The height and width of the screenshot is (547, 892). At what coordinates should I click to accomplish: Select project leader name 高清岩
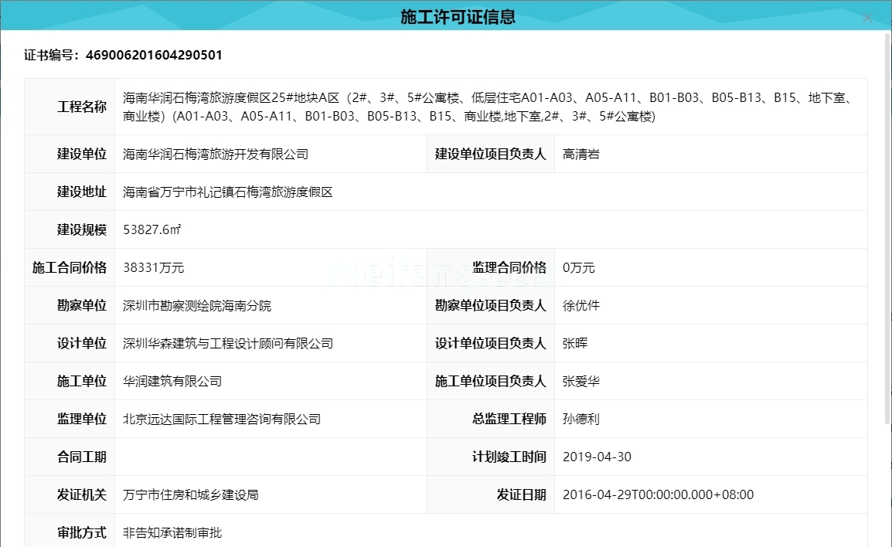pyautogui.click(x=580, y=154)
